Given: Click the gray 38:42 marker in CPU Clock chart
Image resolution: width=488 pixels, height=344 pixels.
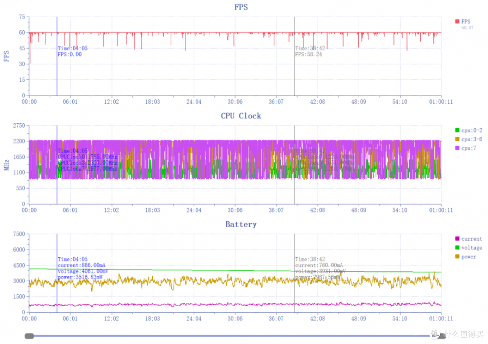Looking at the screenshot, I should click(295, 164).
